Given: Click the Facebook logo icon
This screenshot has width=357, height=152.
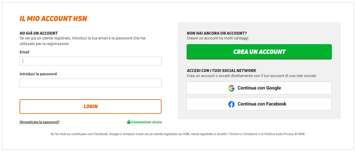Looking at the screenshot, I should pyautogui.click(x=231, y=104).
